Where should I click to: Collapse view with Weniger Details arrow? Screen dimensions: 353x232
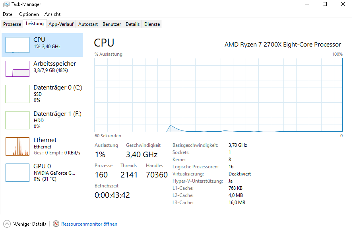point(7,224)
